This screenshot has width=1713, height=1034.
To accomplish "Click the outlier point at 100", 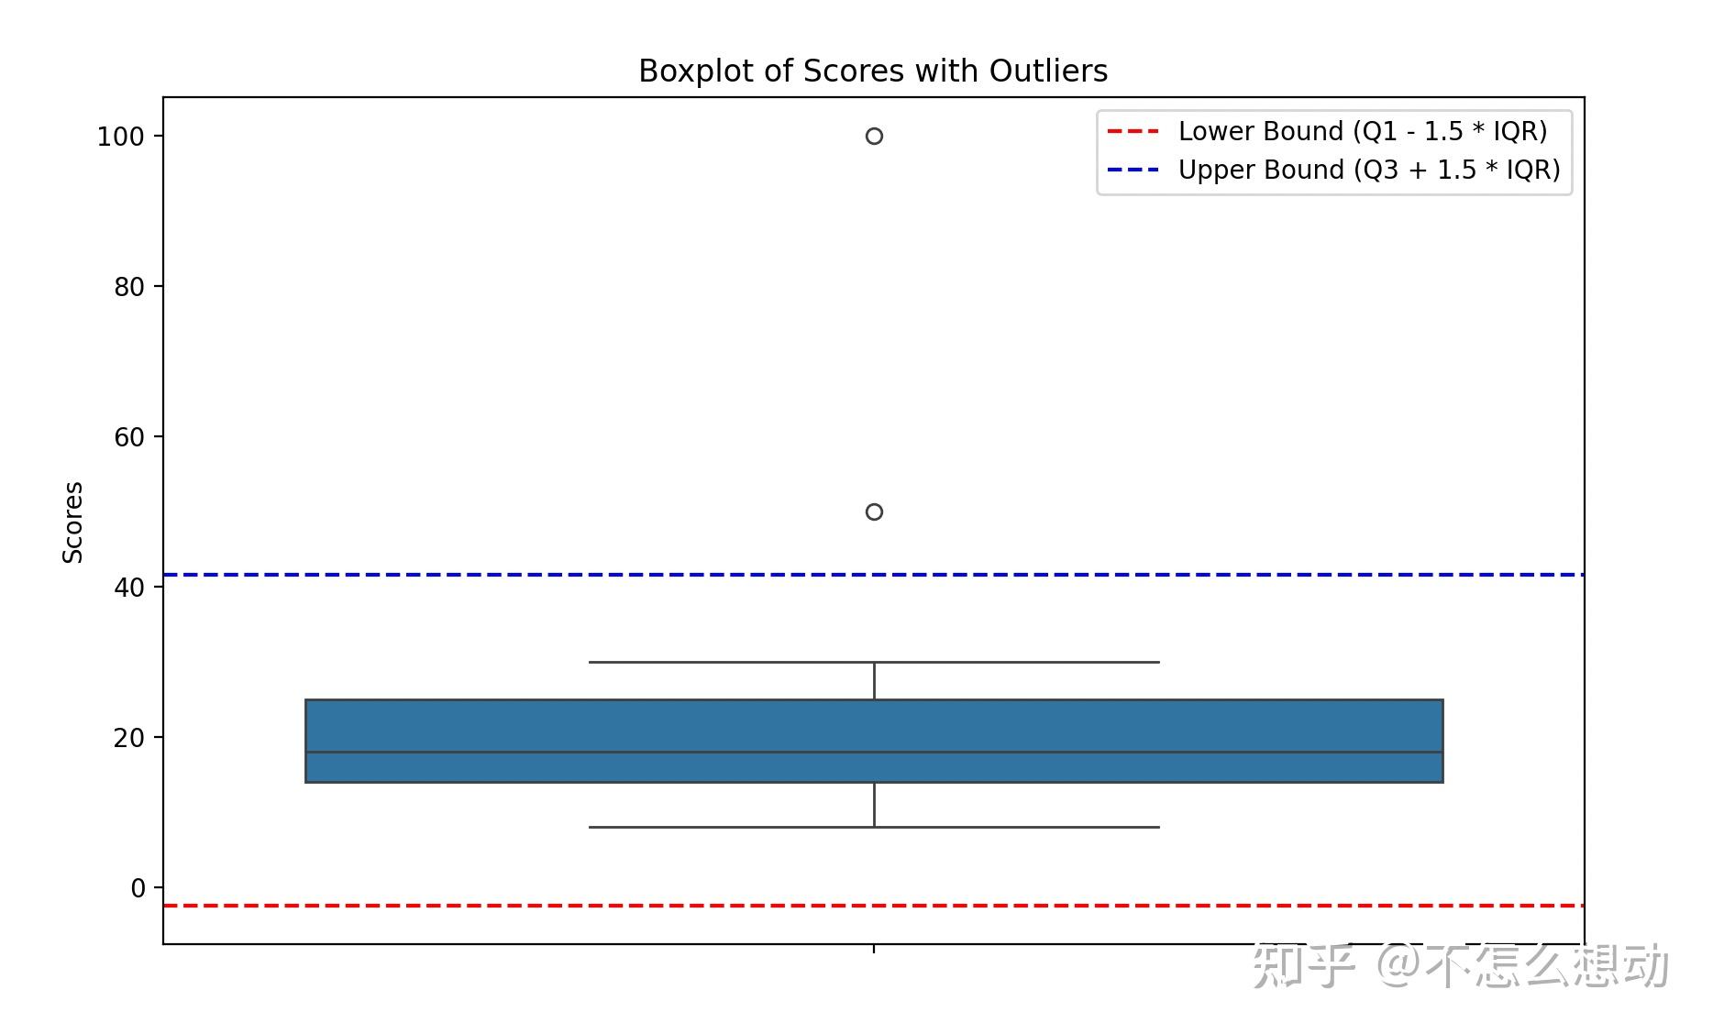I will 874,136.
